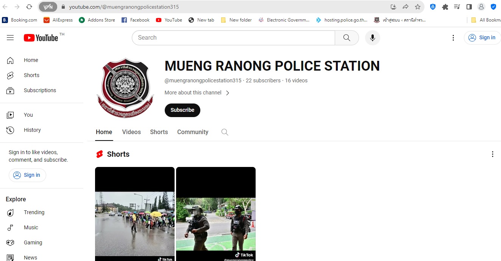Open the YouTube hamburger guide menu
501x261 pixels.
10,38
